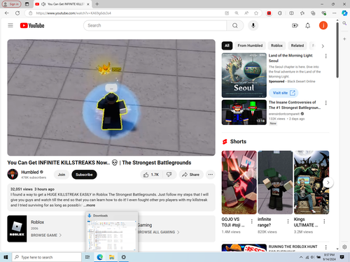Open options for Insane Controversies video

click(x=325, y=103)
